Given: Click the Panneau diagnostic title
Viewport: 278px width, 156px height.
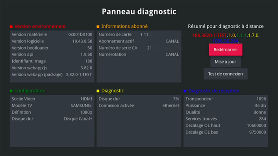Looking at the screenshot, I should coord(139,12).
